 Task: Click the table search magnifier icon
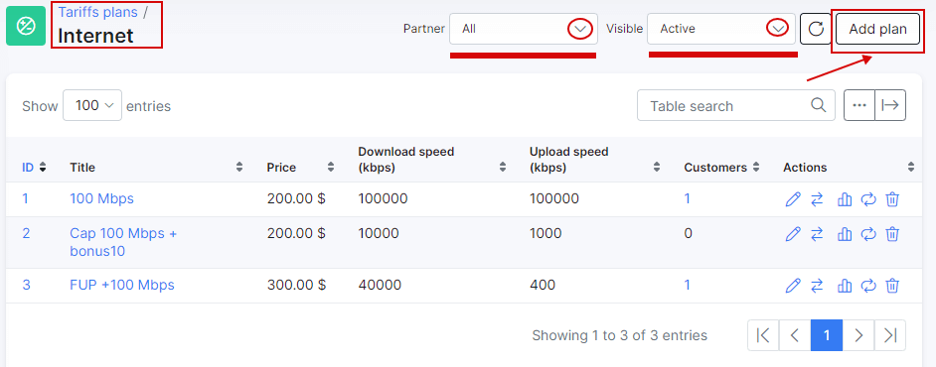click(x=818, y=105)
